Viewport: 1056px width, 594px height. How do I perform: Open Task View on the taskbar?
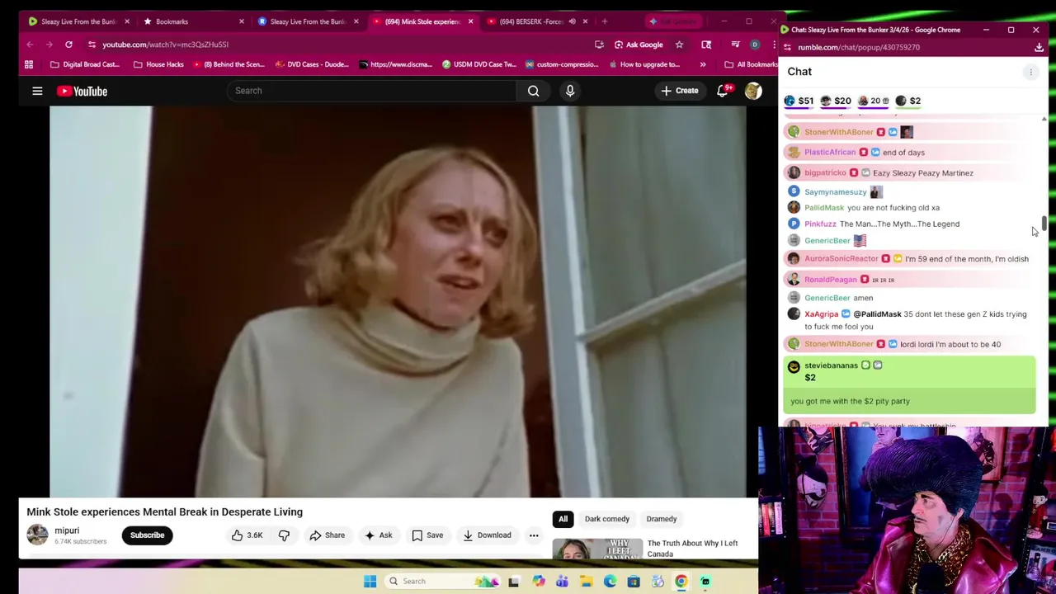pyautogui.click(x=513, y=582)
